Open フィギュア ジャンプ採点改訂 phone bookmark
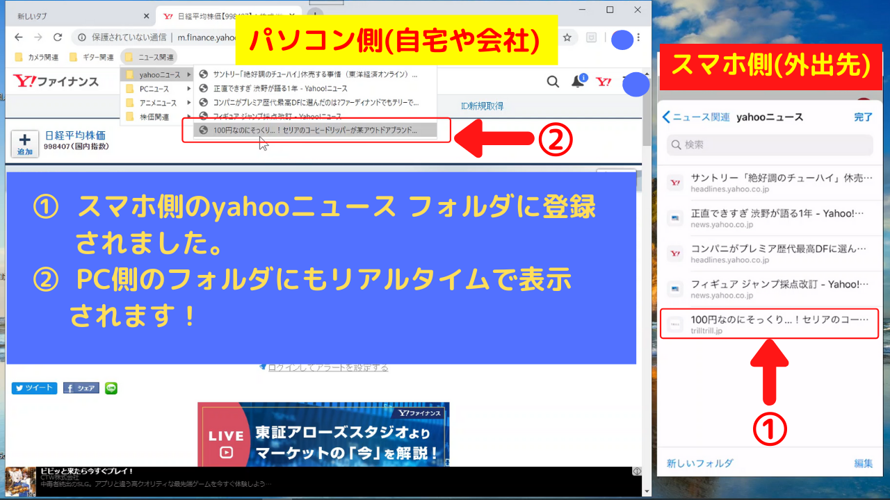This screenshot has width=890, height=500. 770,289
